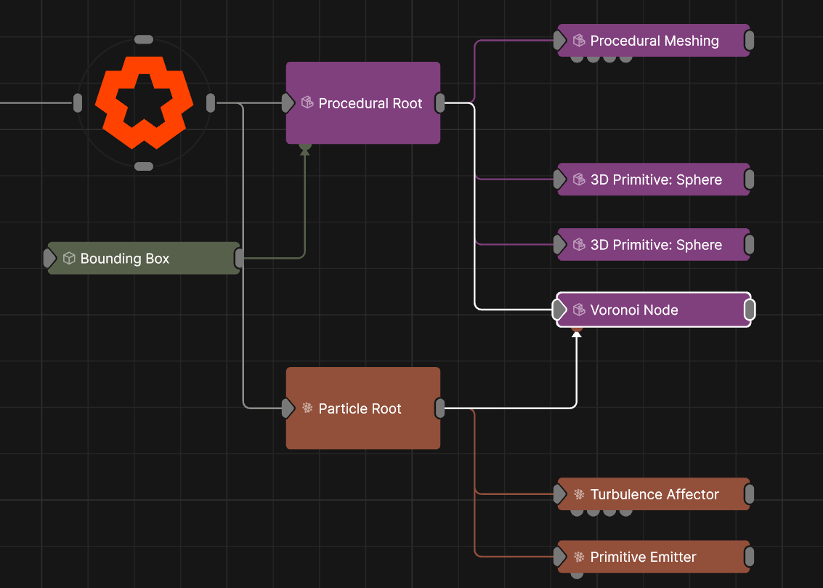823x588 pixels.
Task: Click the Particle Root output connector
Action: pyautogui.click(x=440, y=408)
